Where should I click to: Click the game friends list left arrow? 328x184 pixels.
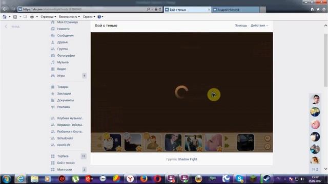[99, 139]
